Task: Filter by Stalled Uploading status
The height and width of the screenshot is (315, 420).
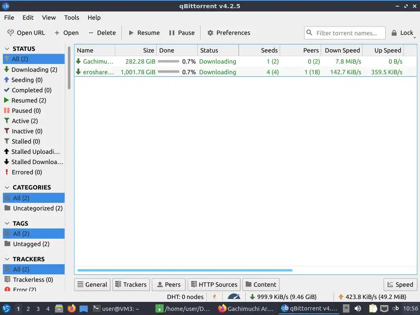Action: (x=34, y=152)
